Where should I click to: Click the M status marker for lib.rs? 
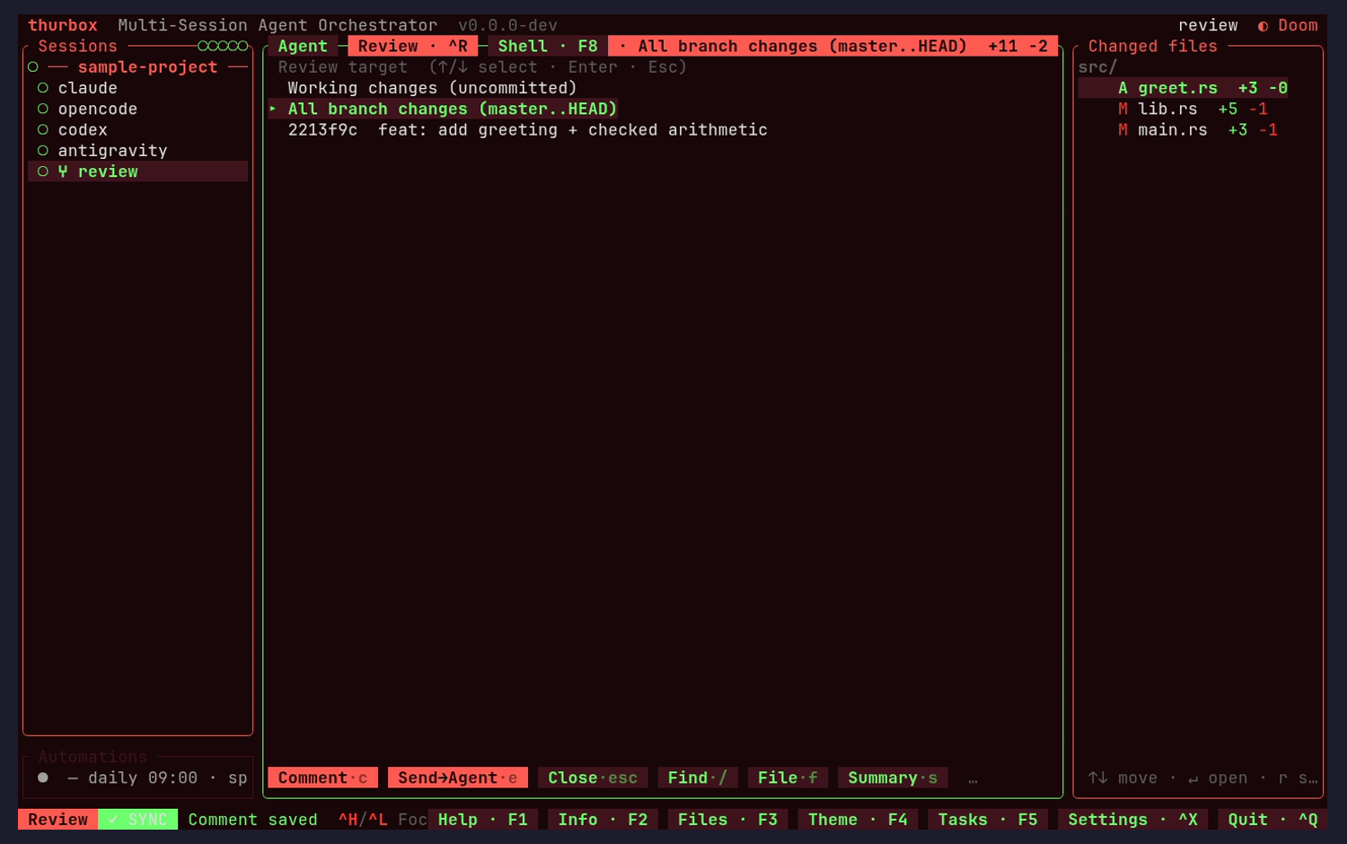[1122, 109]
